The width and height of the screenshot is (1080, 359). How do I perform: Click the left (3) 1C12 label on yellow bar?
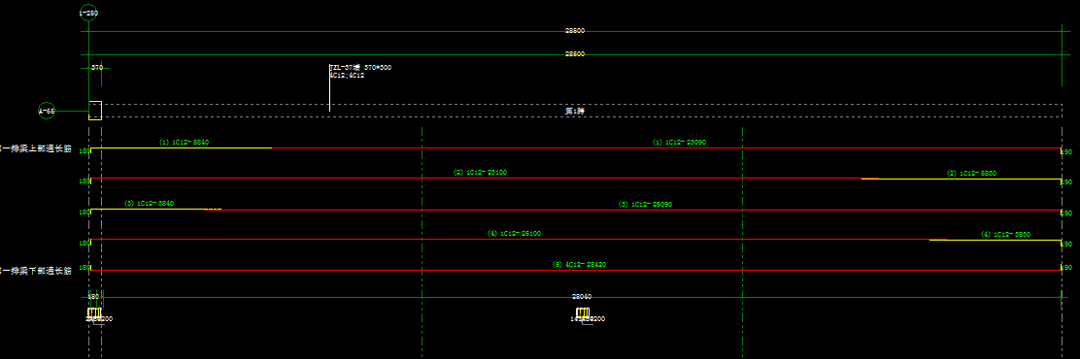150,204
